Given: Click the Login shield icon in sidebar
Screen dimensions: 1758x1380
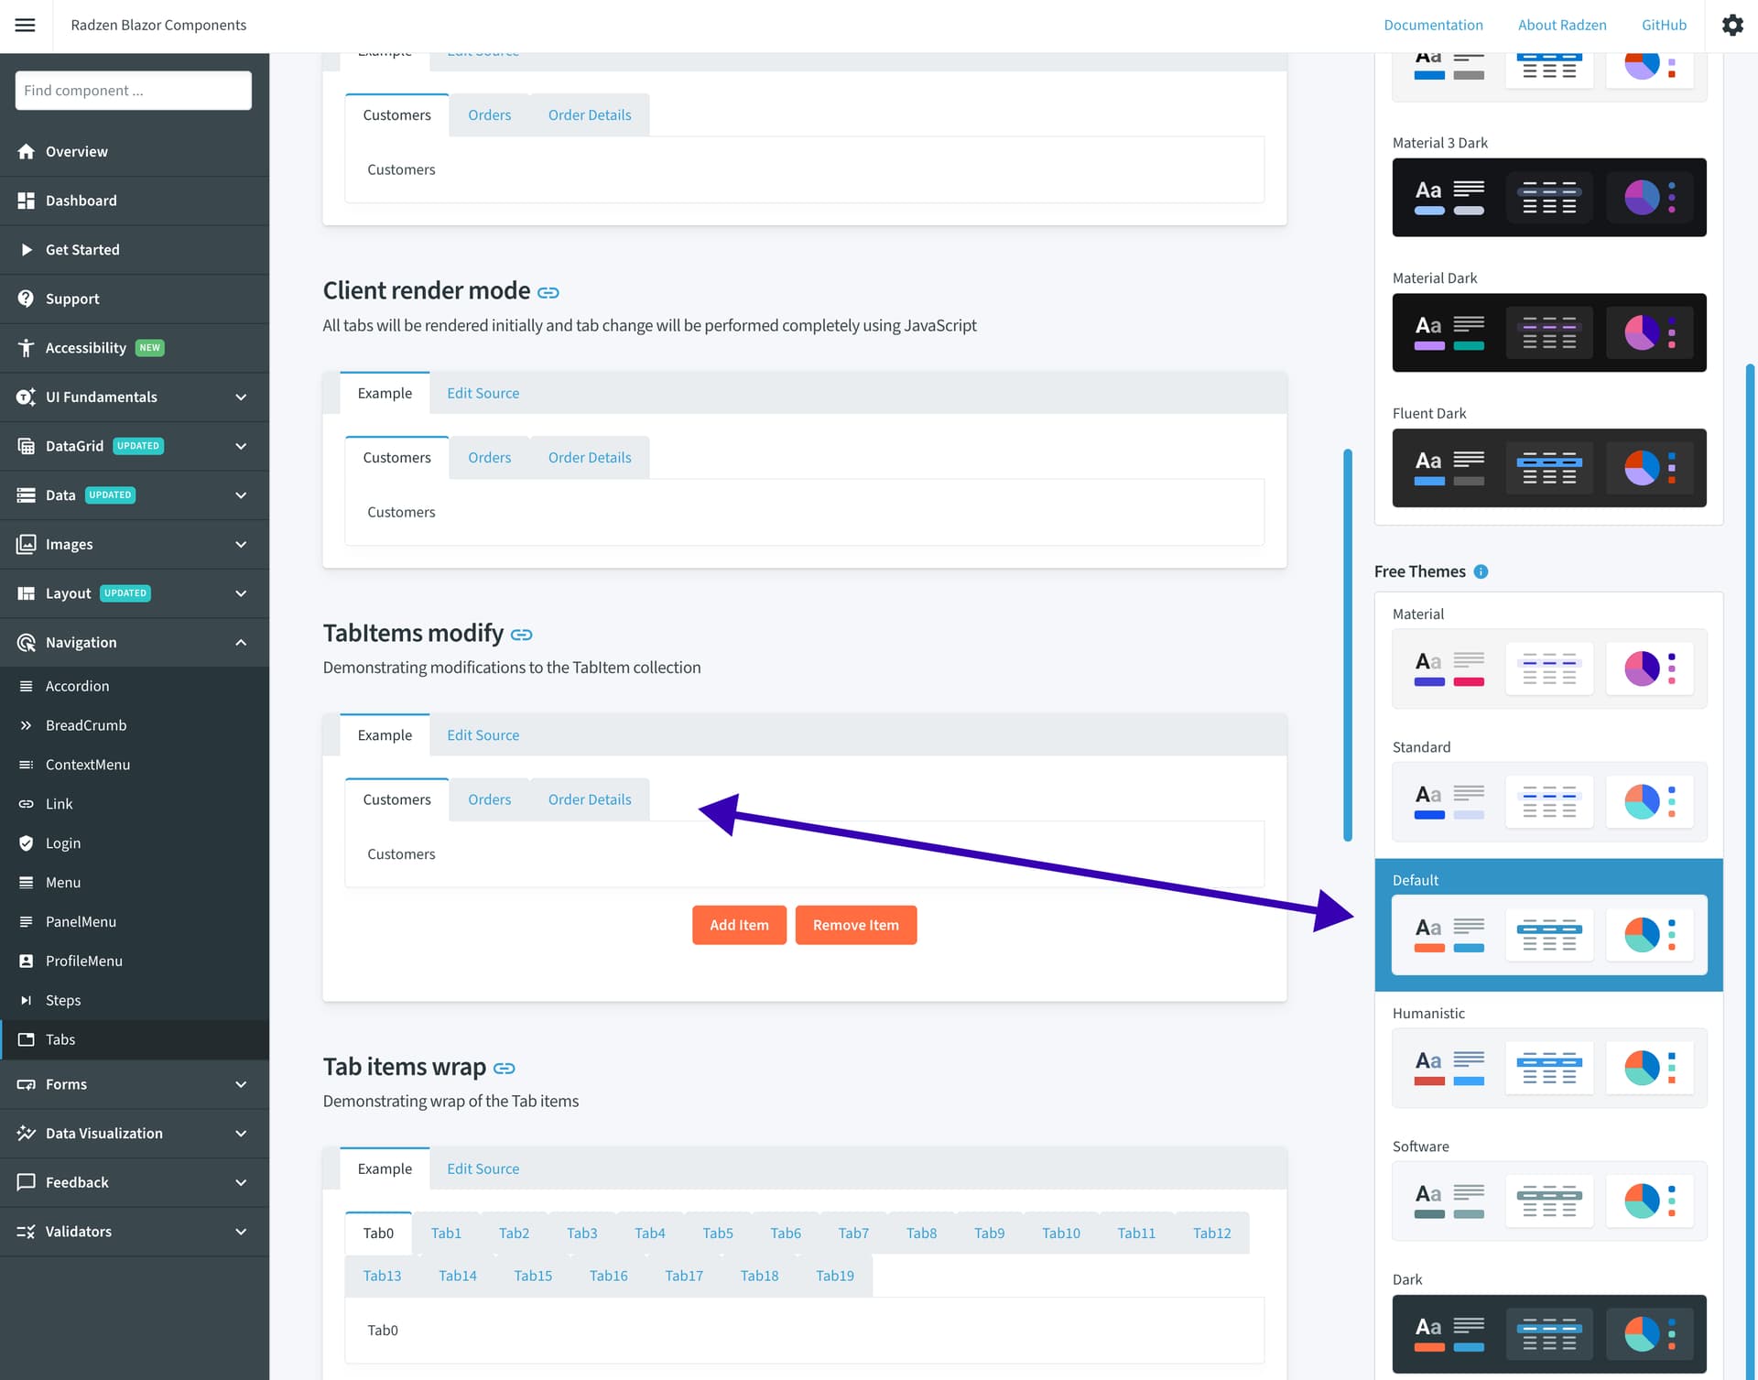Looking at the screenshot, I should 26,842.
